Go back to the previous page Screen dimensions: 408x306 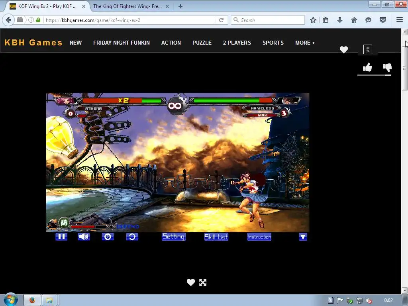pyautogui.click(x=8, y=20)
